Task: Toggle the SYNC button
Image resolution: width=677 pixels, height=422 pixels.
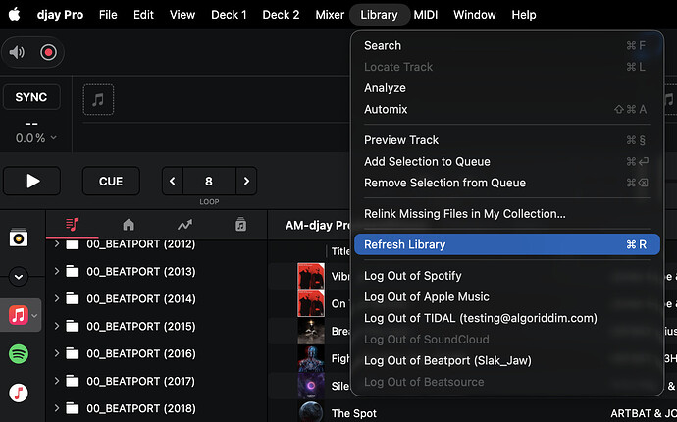Action: (31, 97)
